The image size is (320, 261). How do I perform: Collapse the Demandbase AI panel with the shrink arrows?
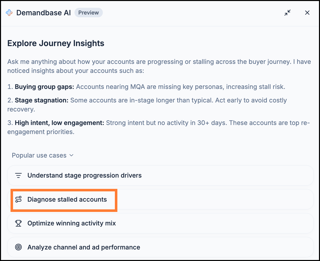coord(287,13)
